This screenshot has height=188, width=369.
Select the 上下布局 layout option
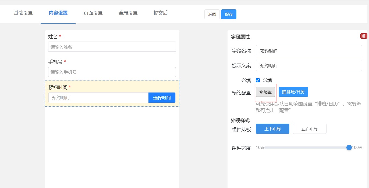pos(272,129)
